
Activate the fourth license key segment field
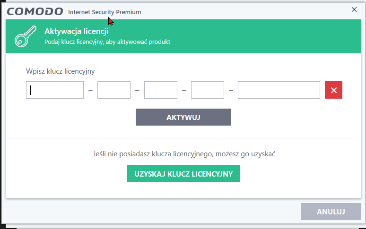point(208,90)
